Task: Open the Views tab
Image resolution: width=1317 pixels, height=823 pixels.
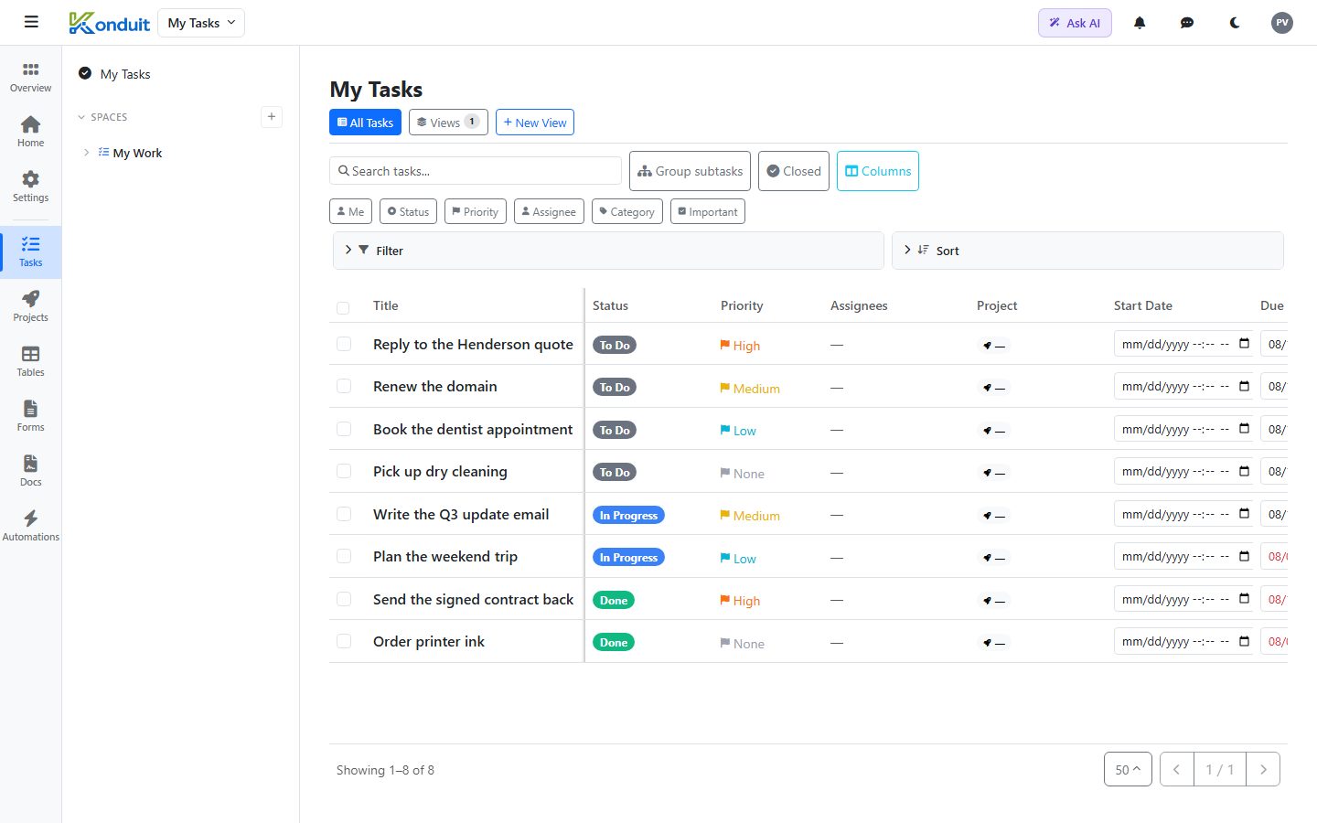Action: (448, 123)
